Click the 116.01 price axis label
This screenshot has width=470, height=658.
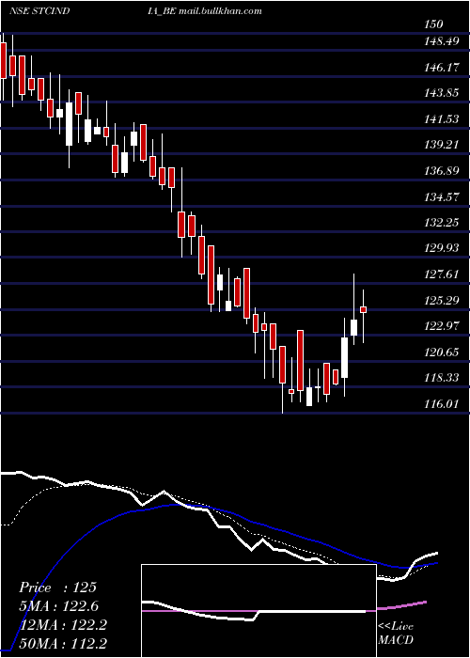pos(442,404)
